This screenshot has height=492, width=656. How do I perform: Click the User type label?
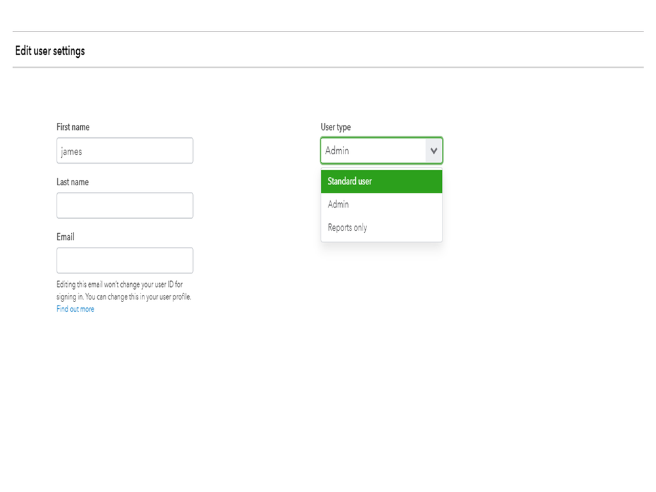(x=335, y=127)
